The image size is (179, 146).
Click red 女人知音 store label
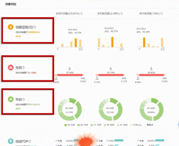tap(32, 72)
